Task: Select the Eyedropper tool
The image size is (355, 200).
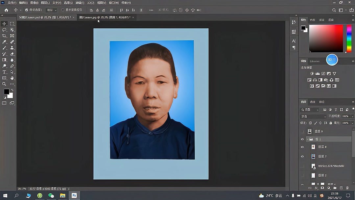Action: click(4, 41)
